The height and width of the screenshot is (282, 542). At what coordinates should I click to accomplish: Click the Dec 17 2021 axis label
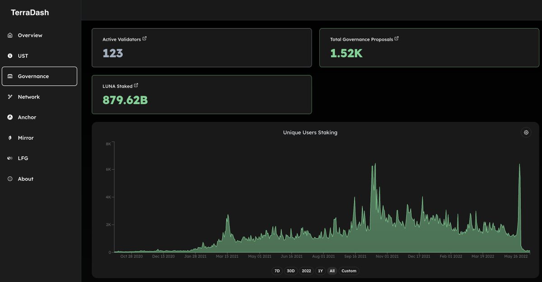pyautogui.click(x=419, y=256)
